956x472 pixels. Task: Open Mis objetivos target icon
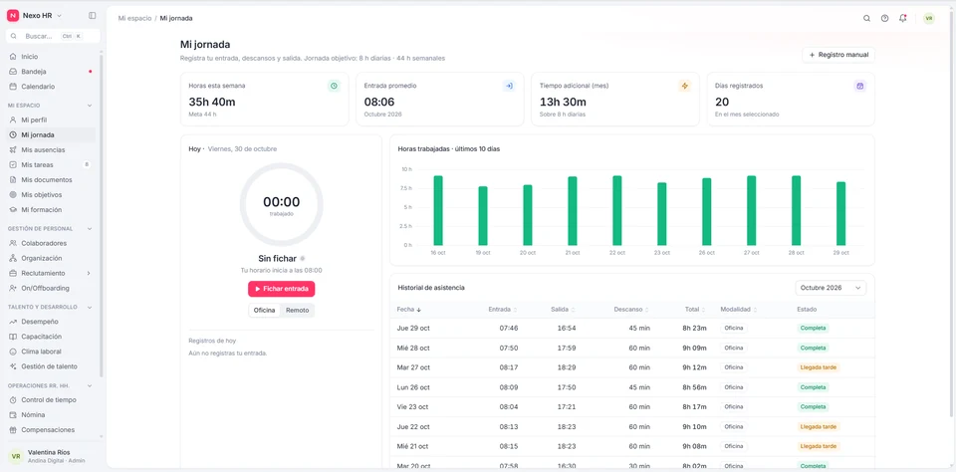coord(13,194)
